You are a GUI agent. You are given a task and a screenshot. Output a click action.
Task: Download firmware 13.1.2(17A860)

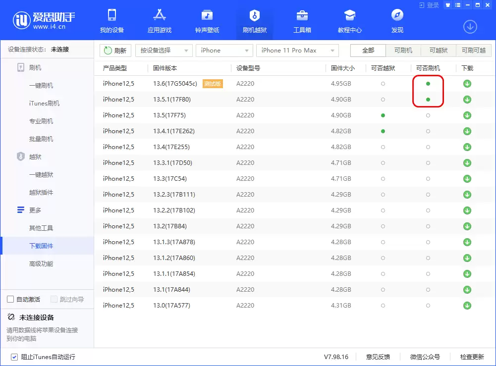click(x=467, y=258)
